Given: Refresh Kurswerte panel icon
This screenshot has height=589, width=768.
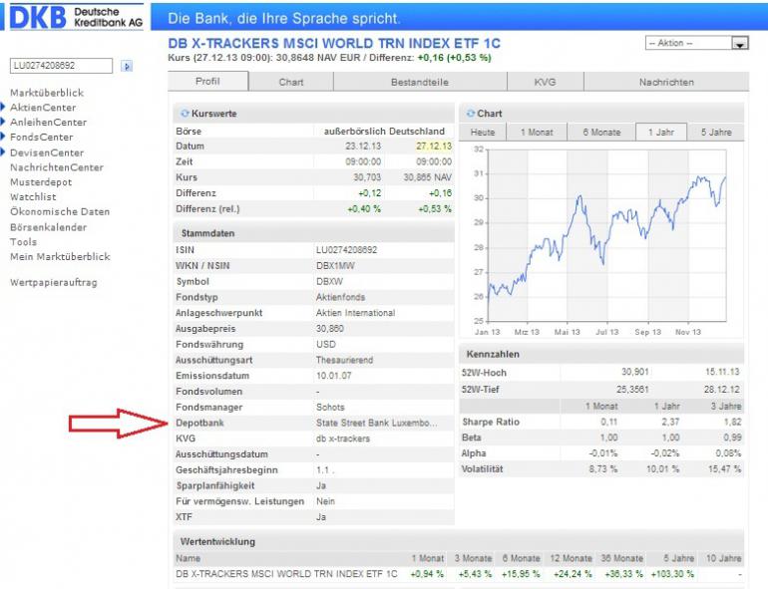Looking at the screenshot, I should [x=185, y=113].
